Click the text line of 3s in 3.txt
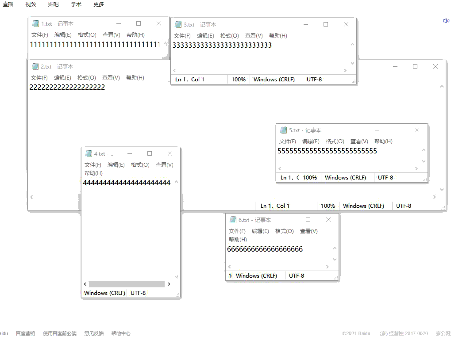Viewport: 451px width, 340px height. (x=222, y=45)
